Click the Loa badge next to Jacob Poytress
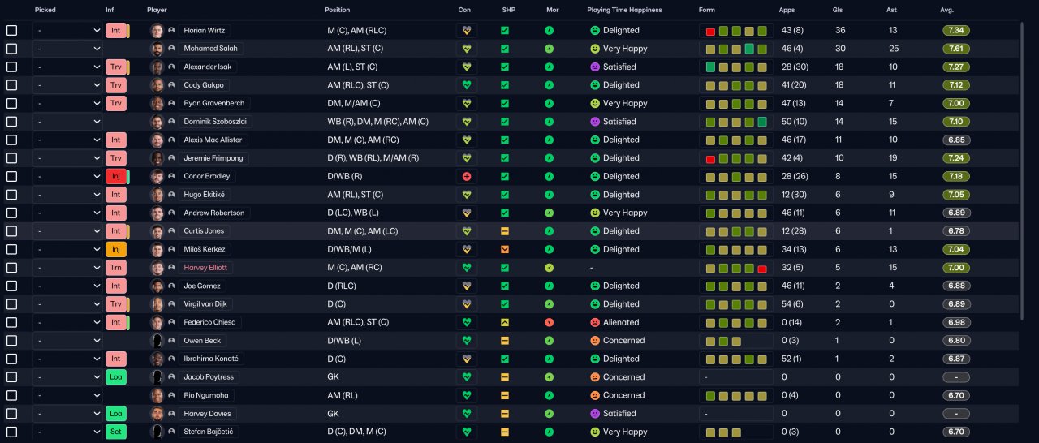The height and width of the screenshot is (443, 1039). tap(116, 377)
